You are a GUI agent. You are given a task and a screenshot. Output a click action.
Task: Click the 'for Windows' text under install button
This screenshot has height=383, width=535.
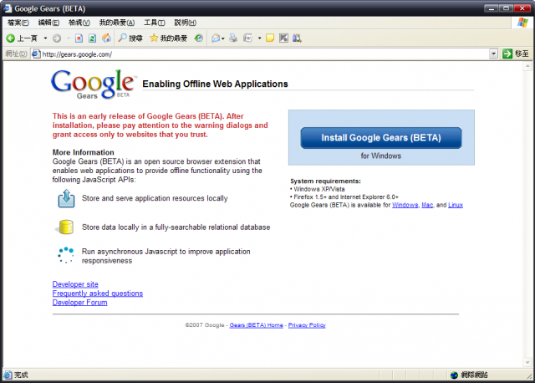click(381, 156)
